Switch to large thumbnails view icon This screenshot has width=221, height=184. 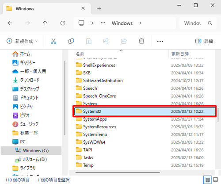pos(216,180)
